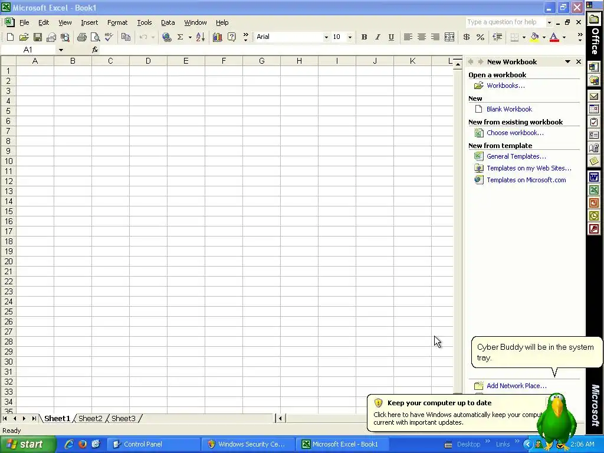Launch Word from the Office shortcut bar
Image resolution: width=604 pixels, height=453 pixels.
click(593, 177)
